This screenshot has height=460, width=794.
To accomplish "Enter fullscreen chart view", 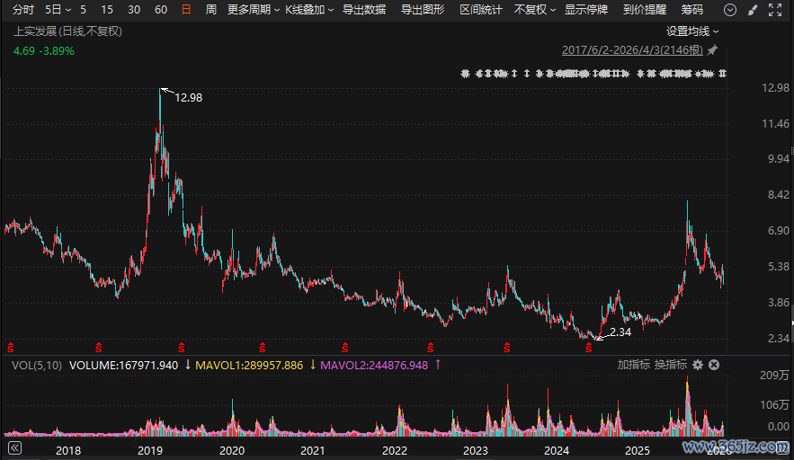I will tap(775, 10).
